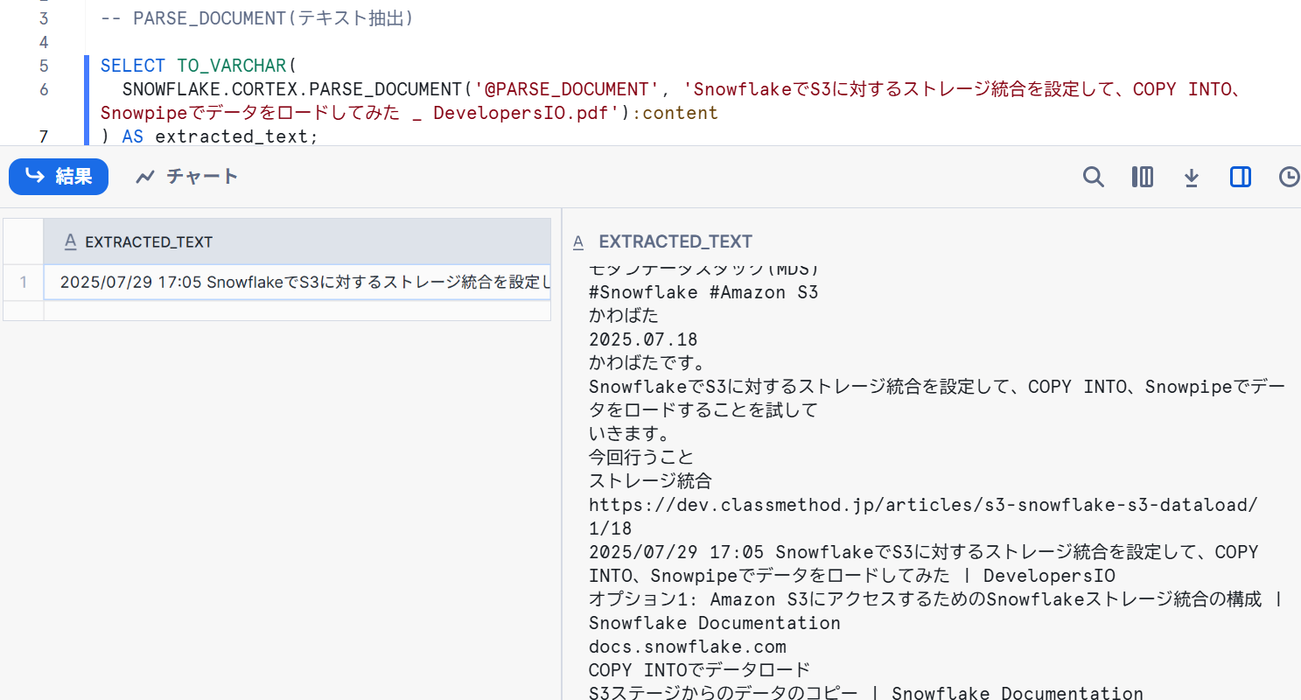Select row number 1
The image size is (1301, 700).
point(24,282)
